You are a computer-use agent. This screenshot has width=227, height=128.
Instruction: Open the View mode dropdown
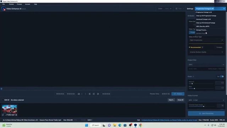pyautogui.click(x=180, y=9)
